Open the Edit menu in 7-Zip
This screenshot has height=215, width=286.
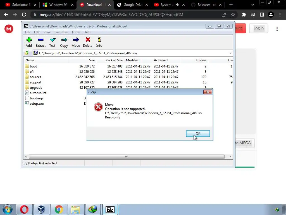(37, 32)
